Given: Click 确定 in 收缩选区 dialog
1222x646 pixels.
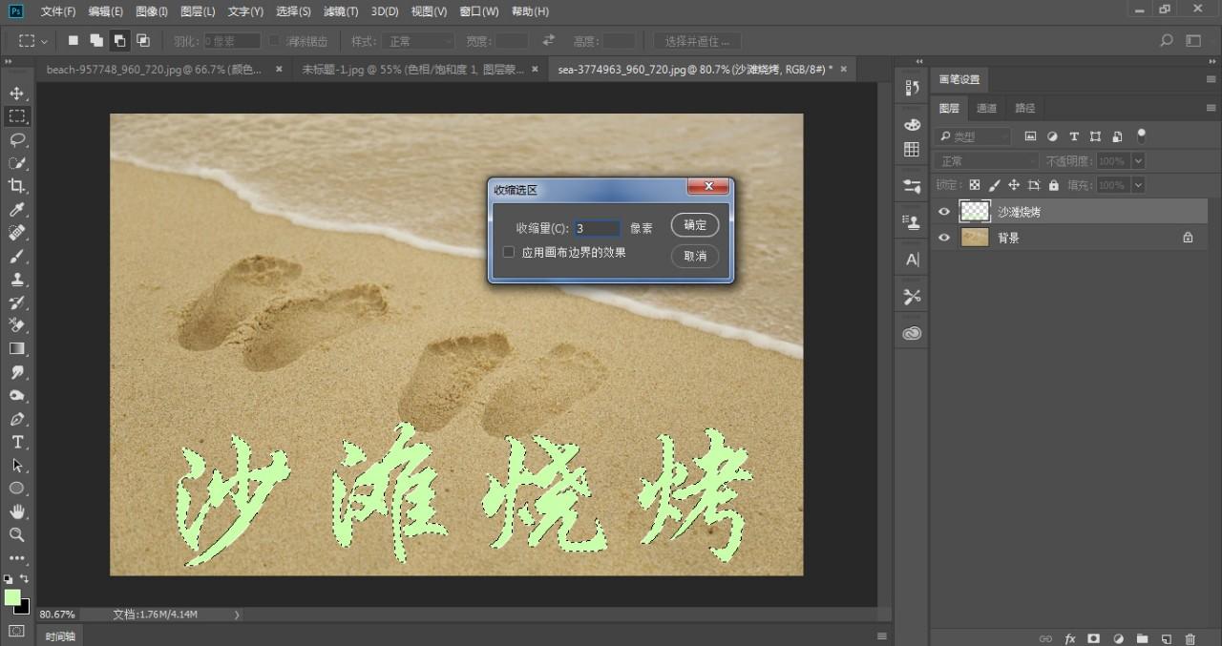Looking at the screenshot, I should pyautogui.click(x=695, y=225).
